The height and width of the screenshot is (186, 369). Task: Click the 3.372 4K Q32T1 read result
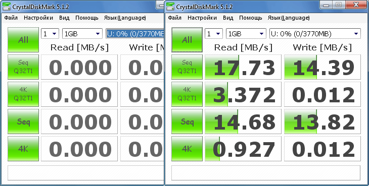(x=243, y=94)
